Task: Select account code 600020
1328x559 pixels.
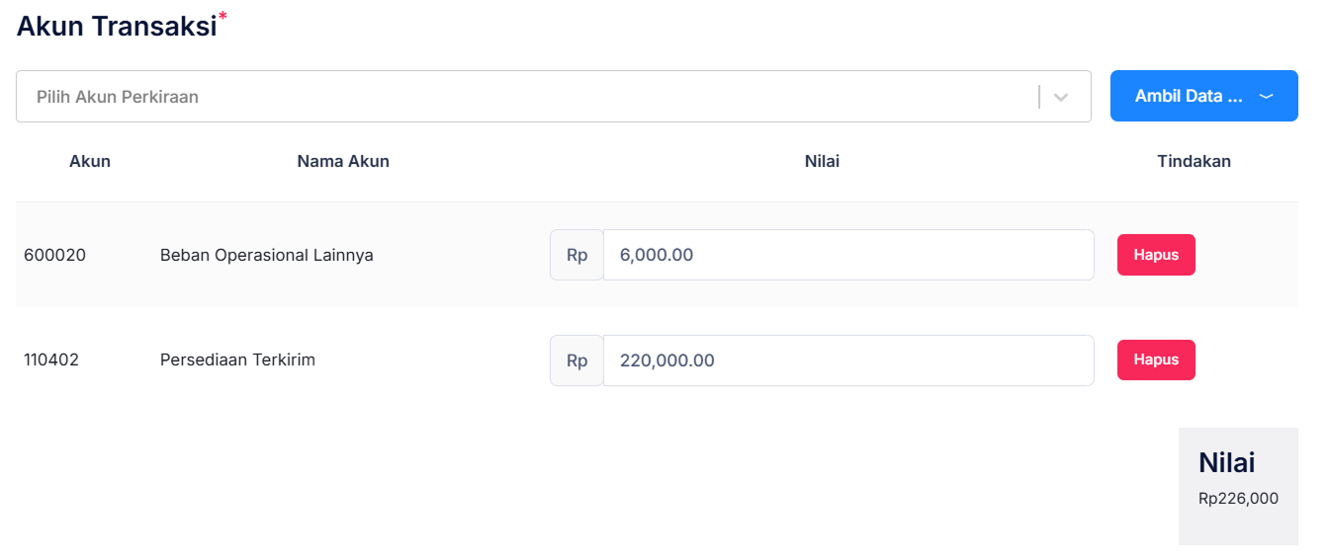Action: (x=55, y=255)
